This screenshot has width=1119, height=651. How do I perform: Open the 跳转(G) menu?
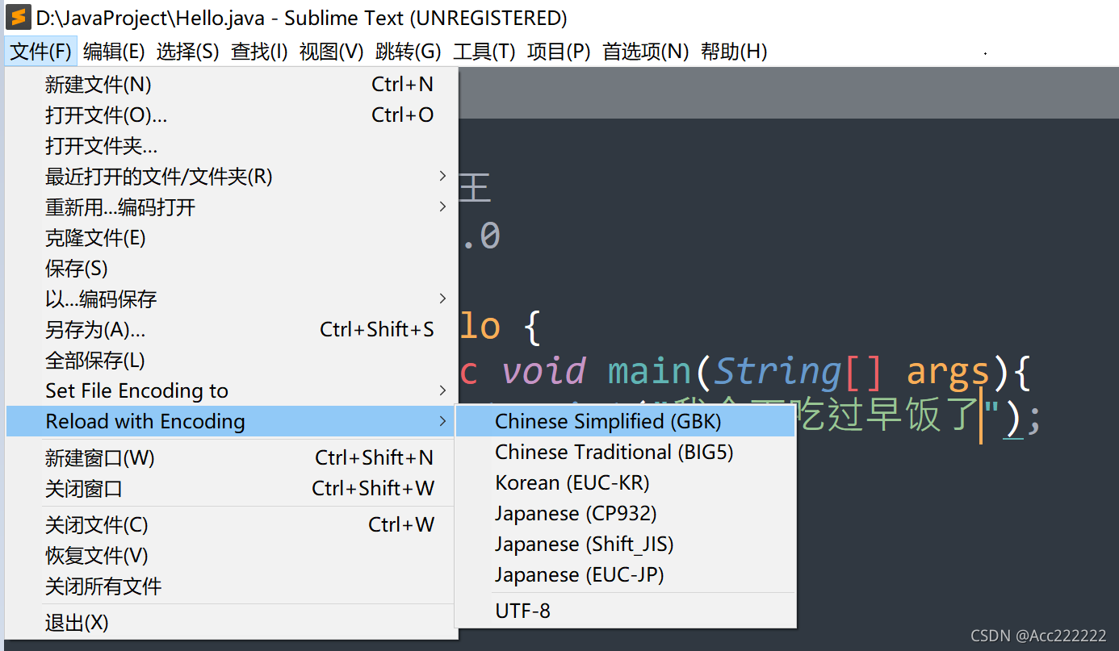(x=408, y=52)
